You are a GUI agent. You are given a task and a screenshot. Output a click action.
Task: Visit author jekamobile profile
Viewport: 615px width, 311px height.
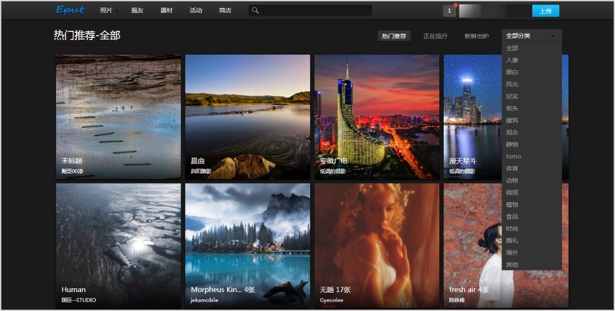pos(204,300)
